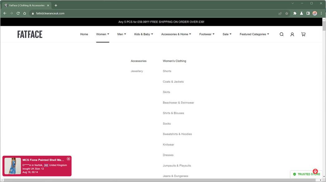Click the free shipping announcement banner text

click(x=161, y=22)
